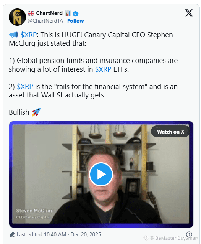201x244 pixels.
Task: Click the UK flag emoji
Action: (x=31, y=13)
